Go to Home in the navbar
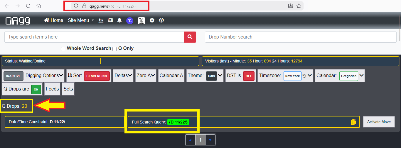Screen dimensions: 401x148 click(54, 20)
